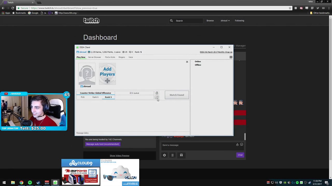
Task: Click the Chrome back arrow
Action: 3,8
